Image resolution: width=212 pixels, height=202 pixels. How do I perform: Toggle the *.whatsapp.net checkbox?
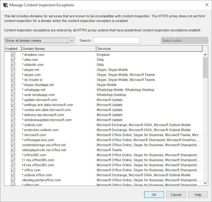13,89
